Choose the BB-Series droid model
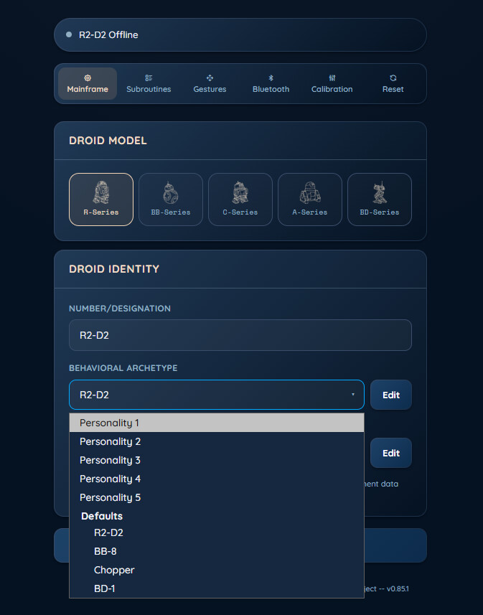Screen dimensions: 483x615 pos(171,199)
